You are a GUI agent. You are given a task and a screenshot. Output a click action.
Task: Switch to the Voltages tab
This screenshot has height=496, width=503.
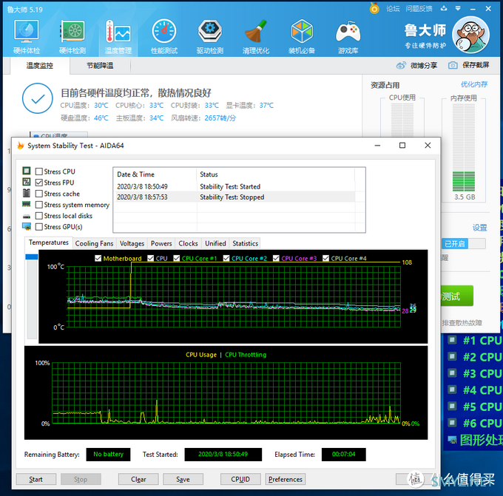[132, 244]
